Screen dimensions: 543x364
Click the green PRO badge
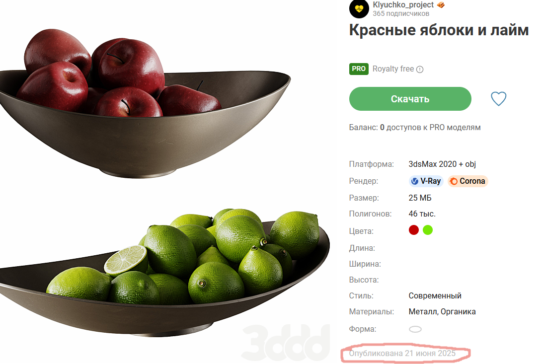[x=358, y=69]
